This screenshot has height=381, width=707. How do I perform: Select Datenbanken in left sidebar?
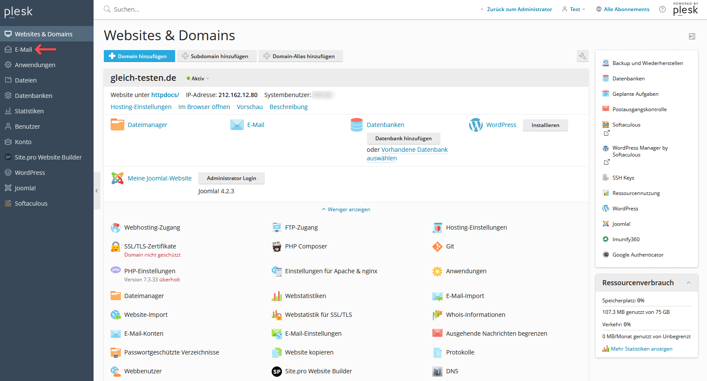coord(33,96)
